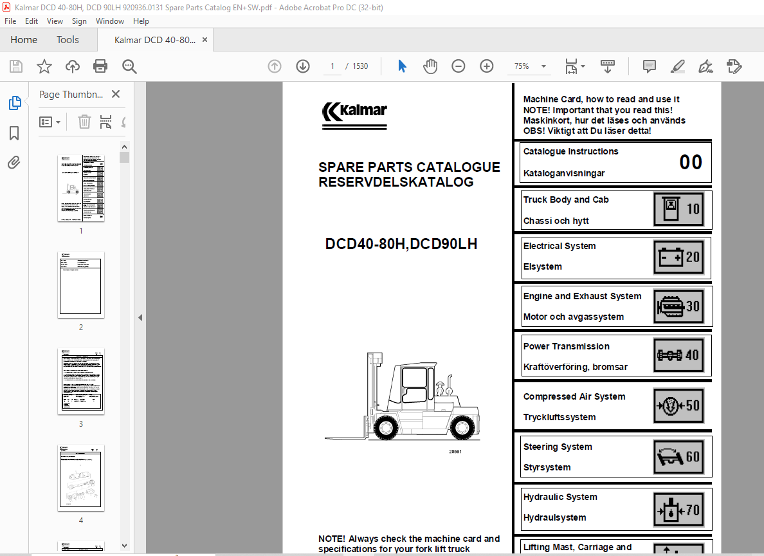Go to previous page arrow
This screenshot has width=764, height=556.
click(x=275, y=66)
